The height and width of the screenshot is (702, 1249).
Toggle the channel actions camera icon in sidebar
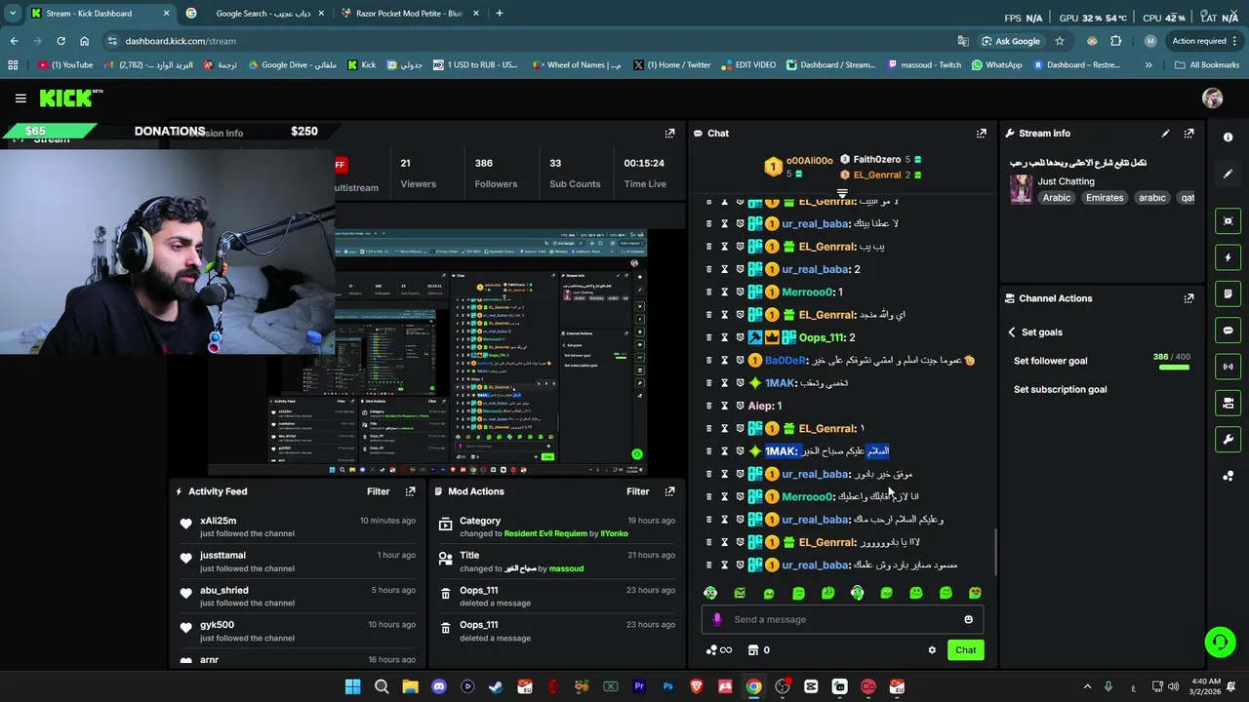click(x=1228, y=403)
